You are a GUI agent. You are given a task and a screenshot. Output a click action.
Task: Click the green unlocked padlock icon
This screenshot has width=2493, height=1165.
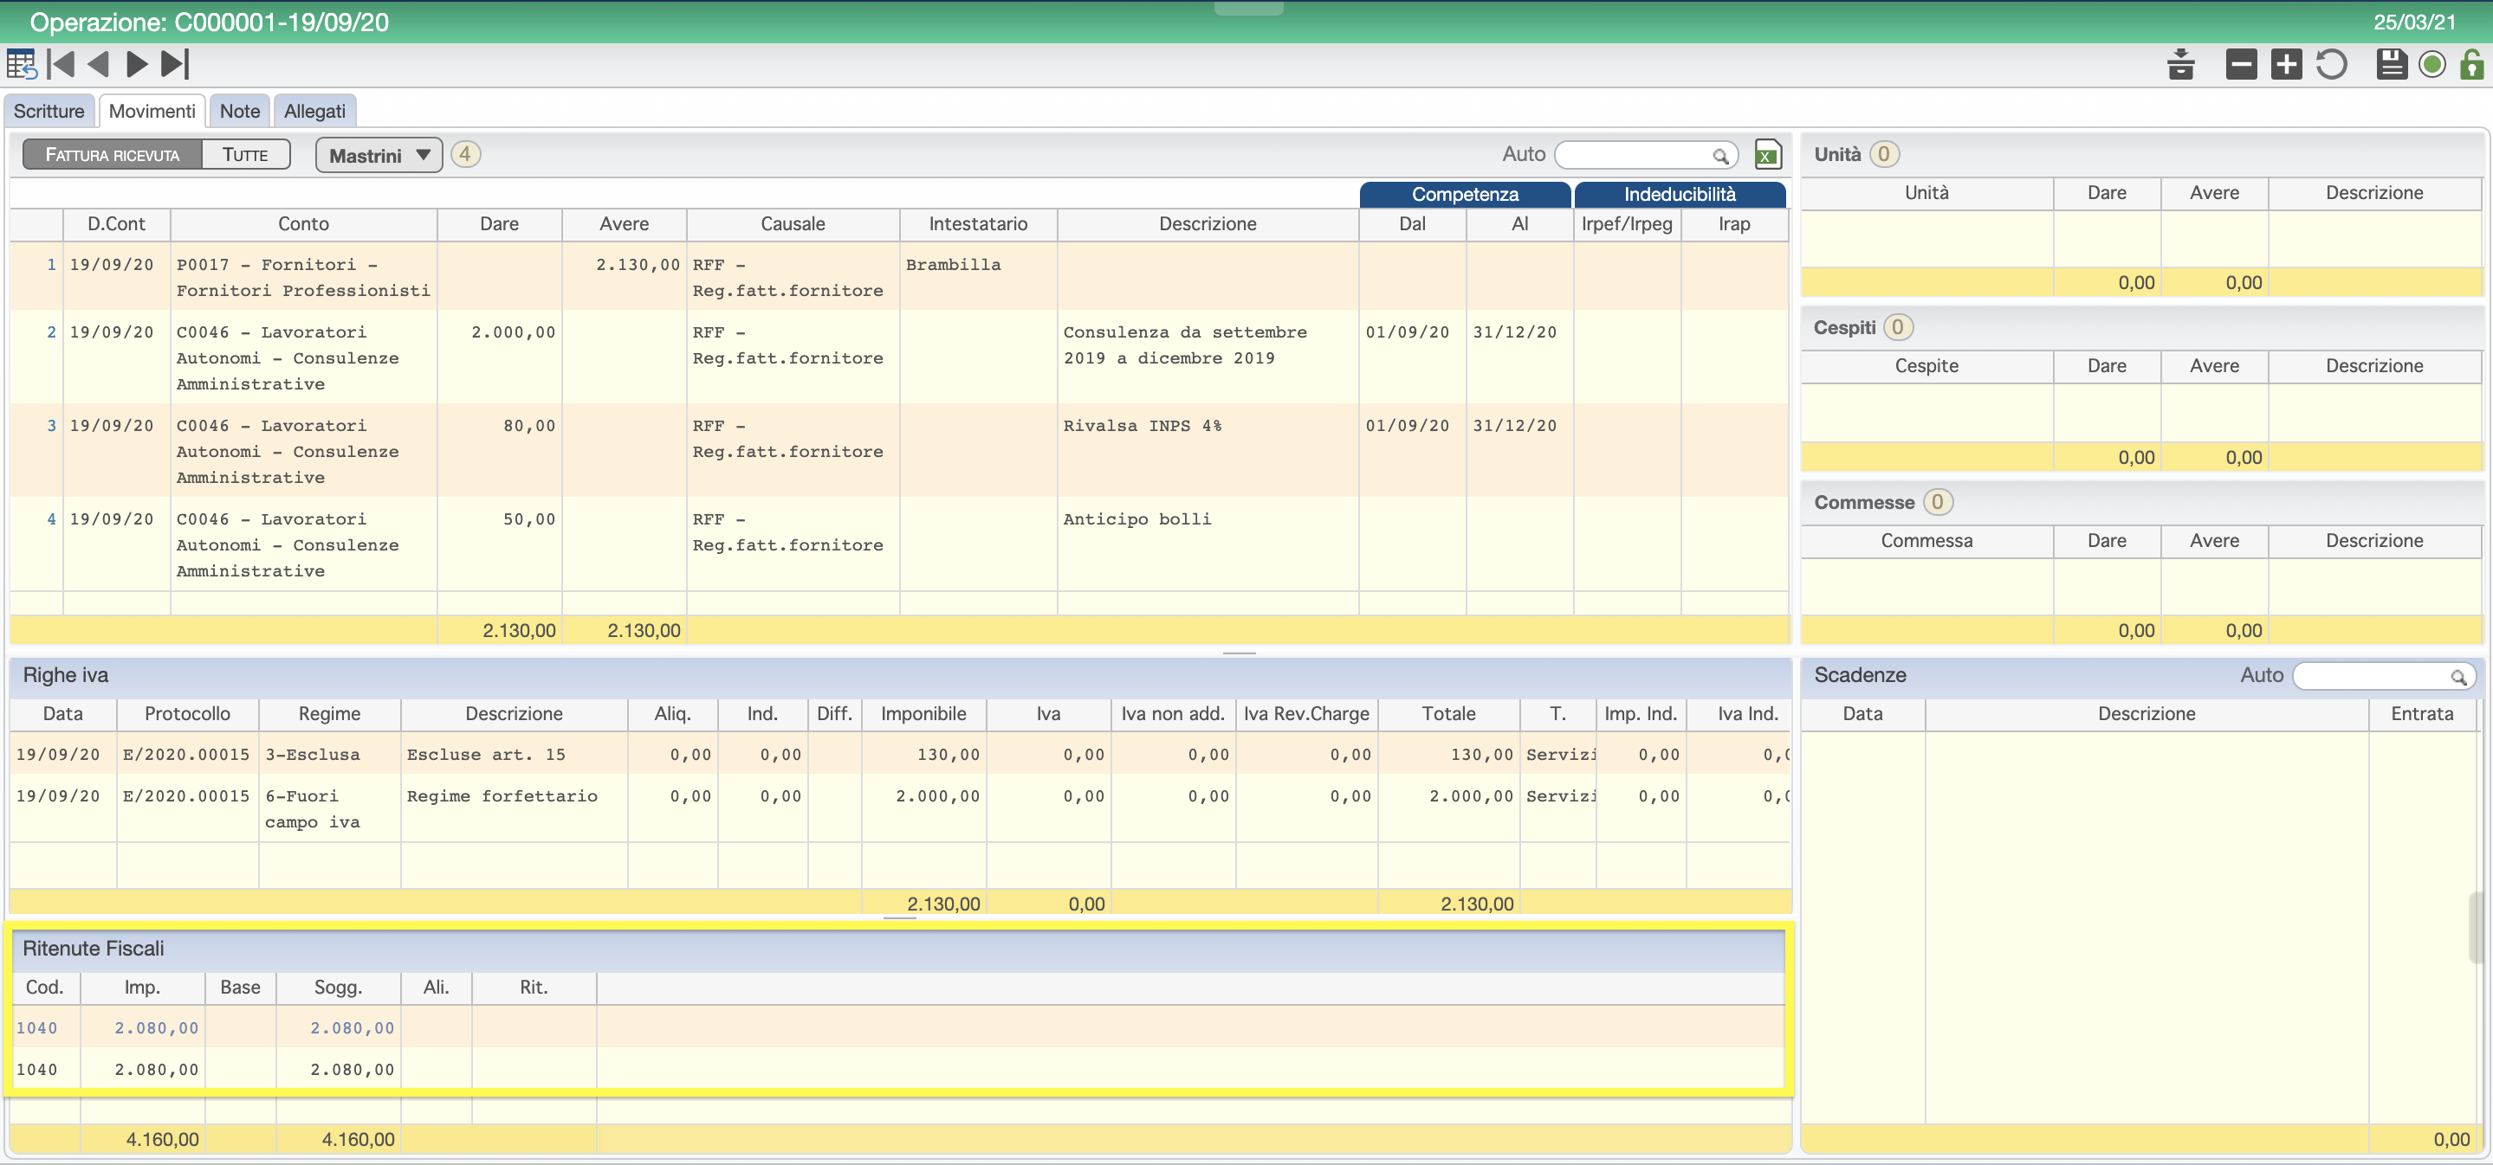pyautogui.click(x=2470, y=65)
